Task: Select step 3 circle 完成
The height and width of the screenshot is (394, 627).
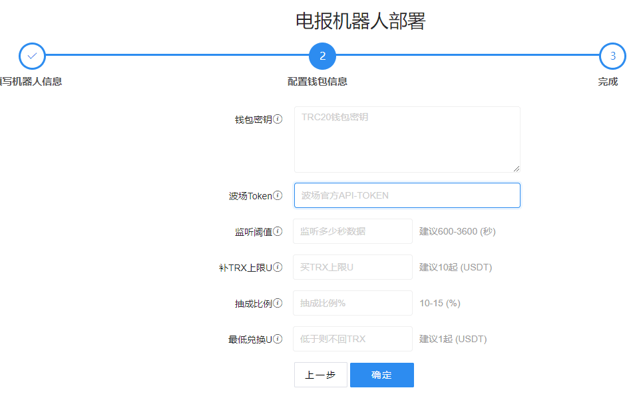Action: [612, 56]
